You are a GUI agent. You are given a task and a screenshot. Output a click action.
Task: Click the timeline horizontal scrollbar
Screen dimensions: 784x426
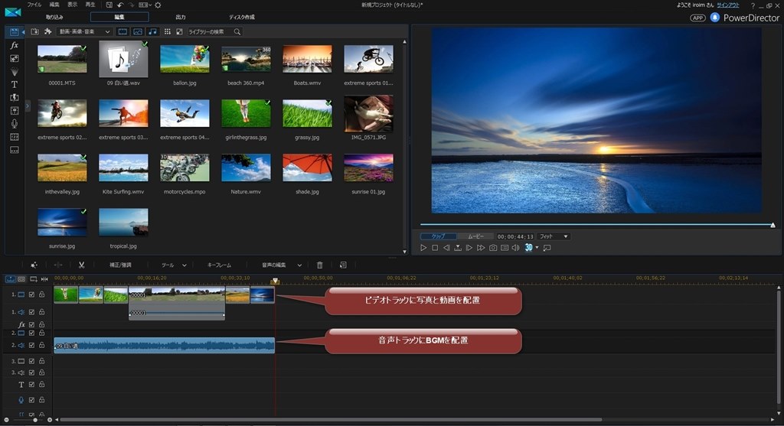(x=332, y=420)
